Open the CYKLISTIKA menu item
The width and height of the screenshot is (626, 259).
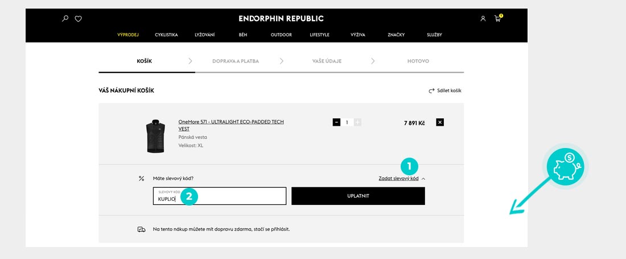coord(166,35)
